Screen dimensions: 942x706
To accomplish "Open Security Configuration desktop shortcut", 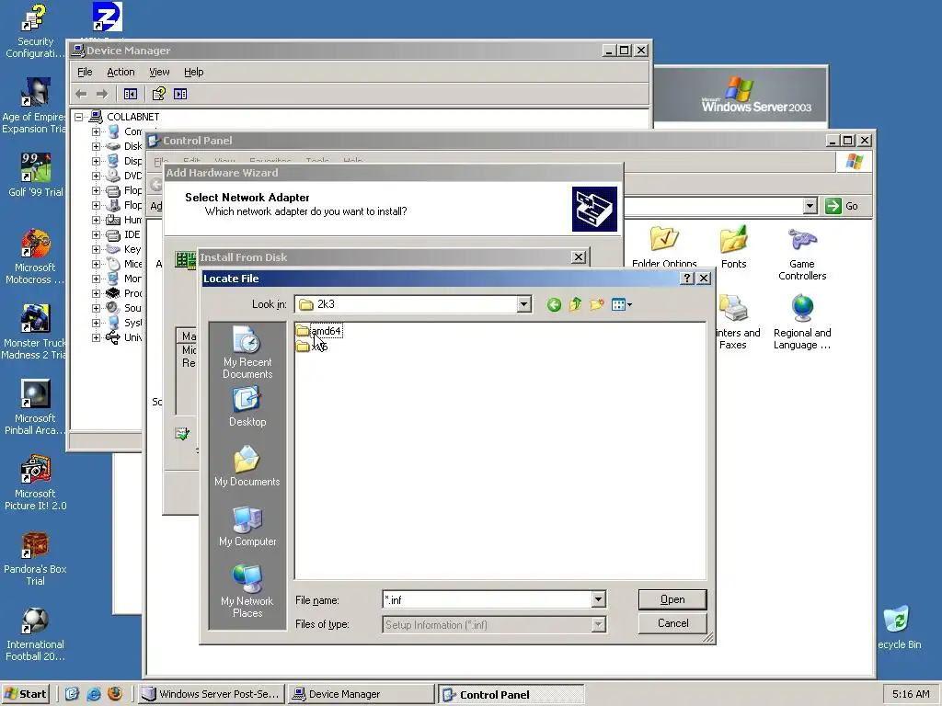I will click(x=34, y=31).
